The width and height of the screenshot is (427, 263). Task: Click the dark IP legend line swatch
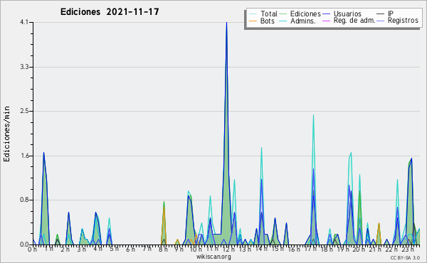pyautogui.click(x=381, y=14)
